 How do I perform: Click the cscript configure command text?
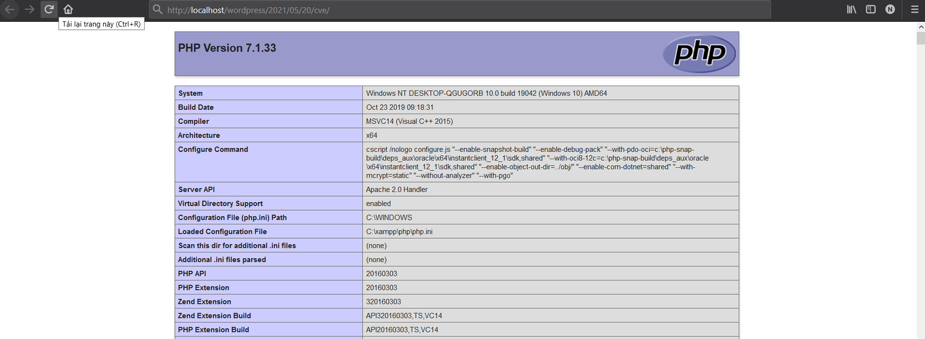pos(537,162)
